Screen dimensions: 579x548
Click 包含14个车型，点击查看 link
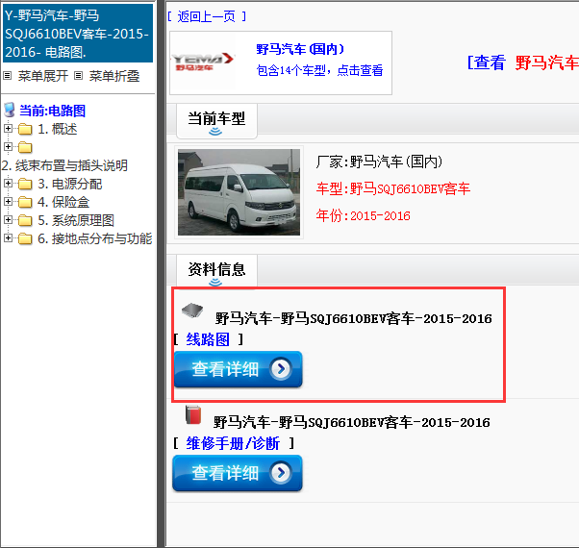(x=319, y=70)
